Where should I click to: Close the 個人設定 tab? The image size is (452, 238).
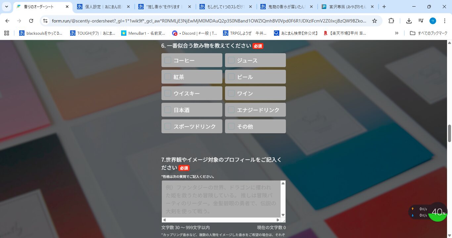click(x=128, y=7)
